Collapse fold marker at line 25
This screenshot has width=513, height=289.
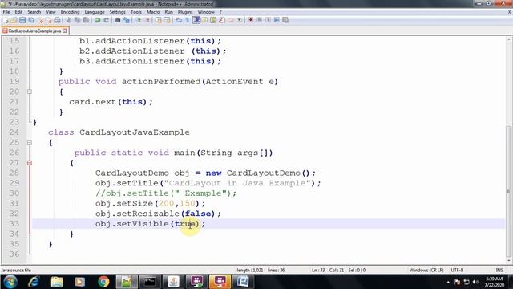tap(30, 143)
